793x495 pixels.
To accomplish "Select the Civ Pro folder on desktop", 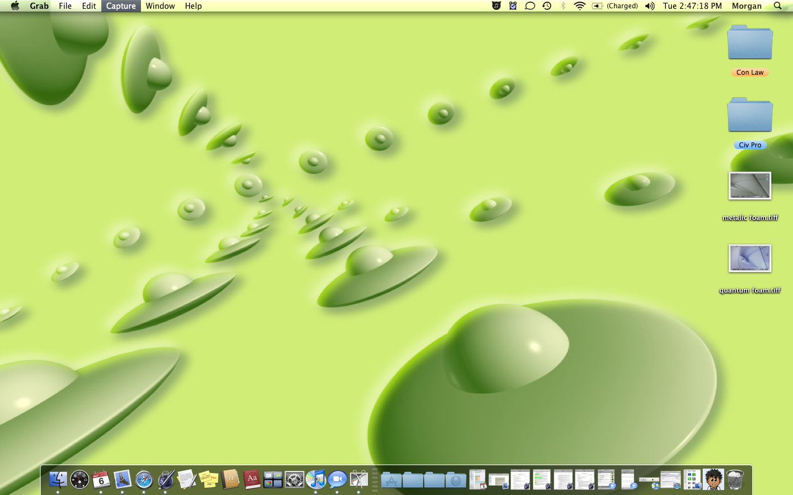I will (x=750, y=123).
